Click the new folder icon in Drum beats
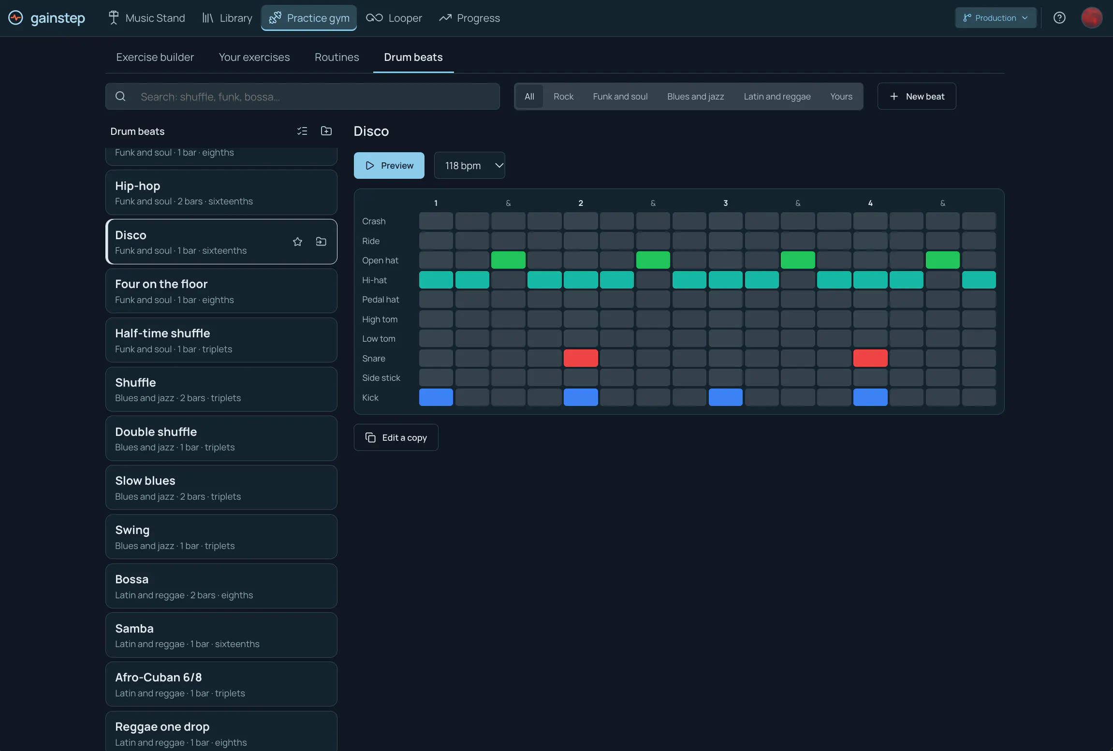1113x751 pixels. point(326,131)
